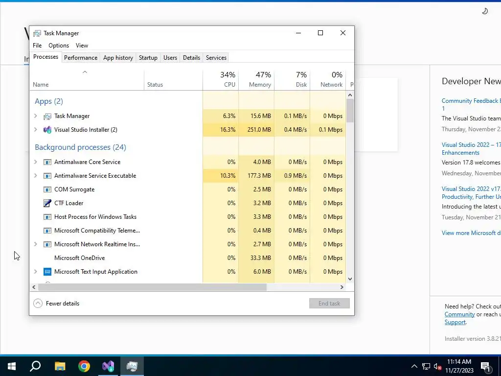Click the COM Surrogate process icon
Screen dimensions: 501x376
(x=47, y=189)
